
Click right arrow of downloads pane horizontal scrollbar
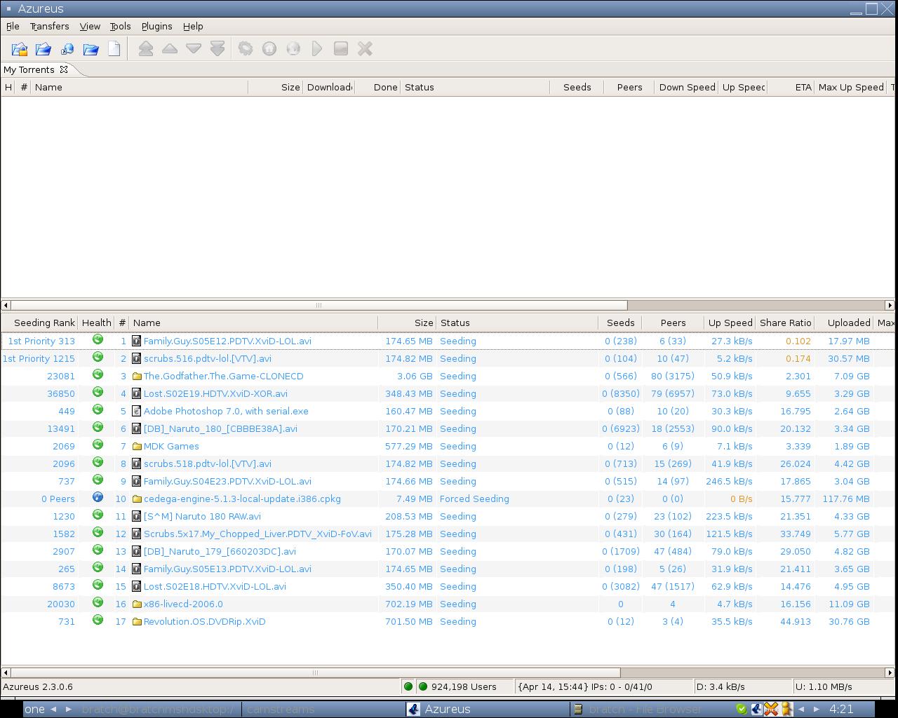(x=890, y=305)
